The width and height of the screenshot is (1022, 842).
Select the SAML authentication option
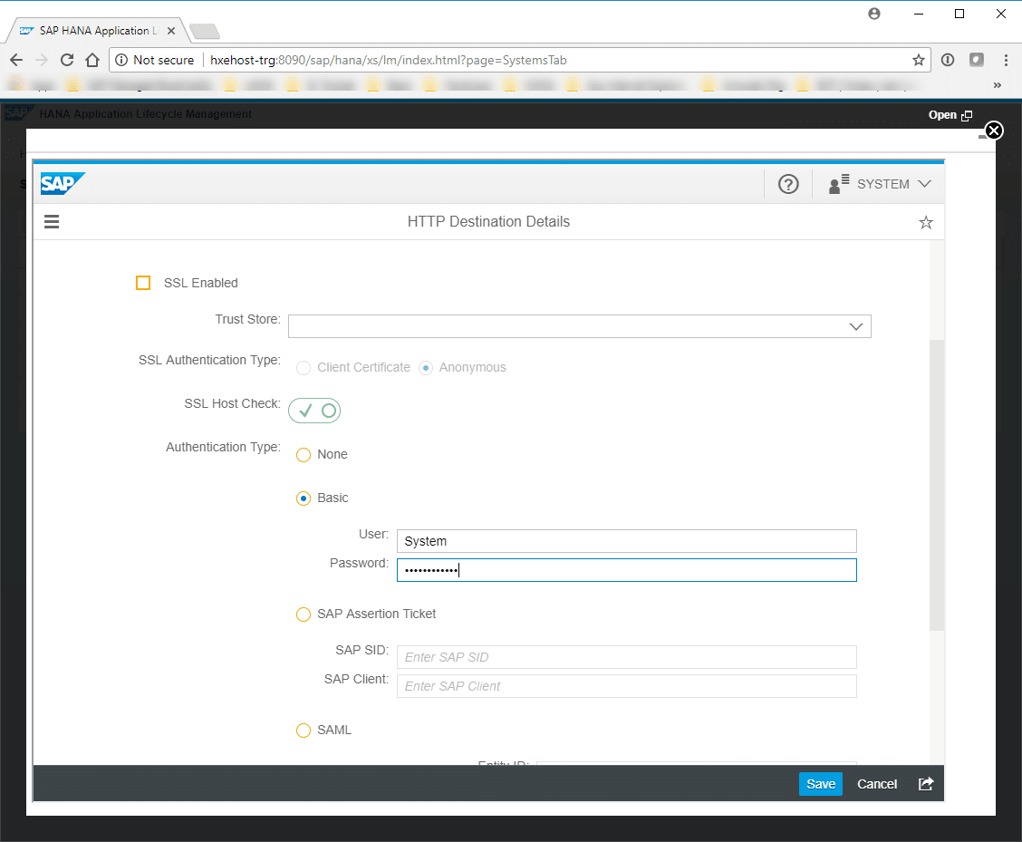point(304,731)
